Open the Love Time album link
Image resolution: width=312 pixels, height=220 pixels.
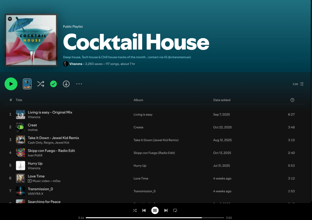141,178
